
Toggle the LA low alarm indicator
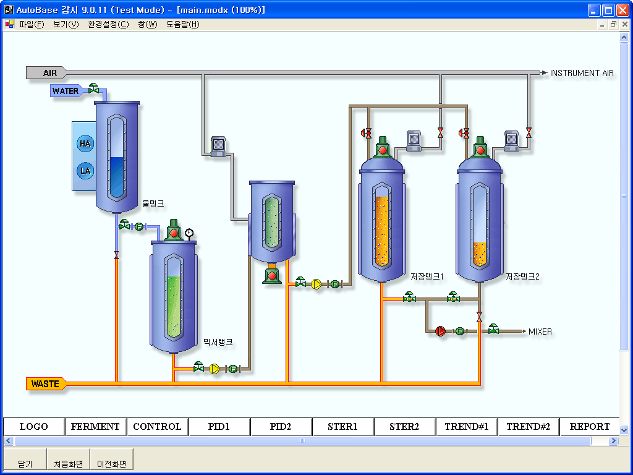85,171
